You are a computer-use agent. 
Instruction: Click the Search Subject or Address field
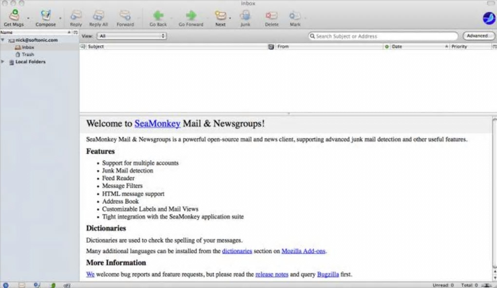coord(383,36)
